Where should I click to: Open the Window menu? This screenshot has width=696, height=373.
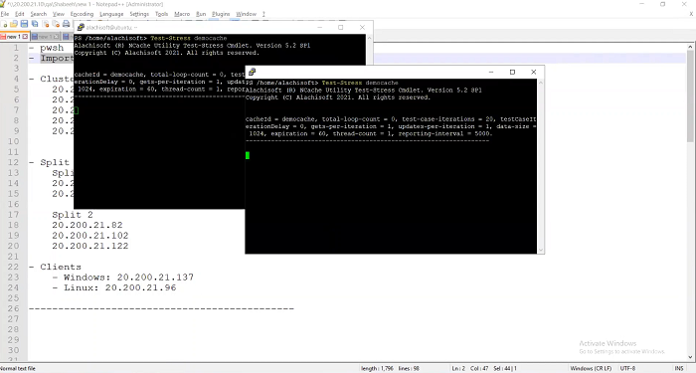coord(246,14)
